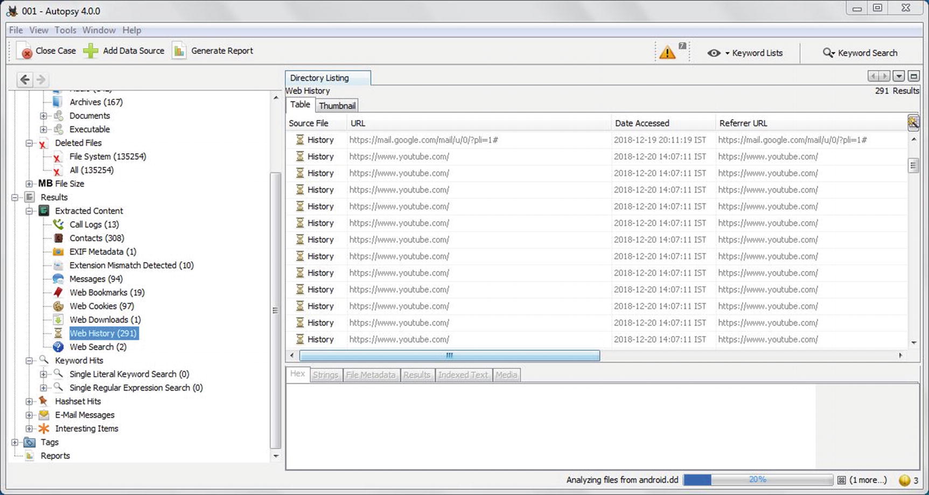Open the Tools menu
This screenshot has height=495, width=929.
pos(65,30)
